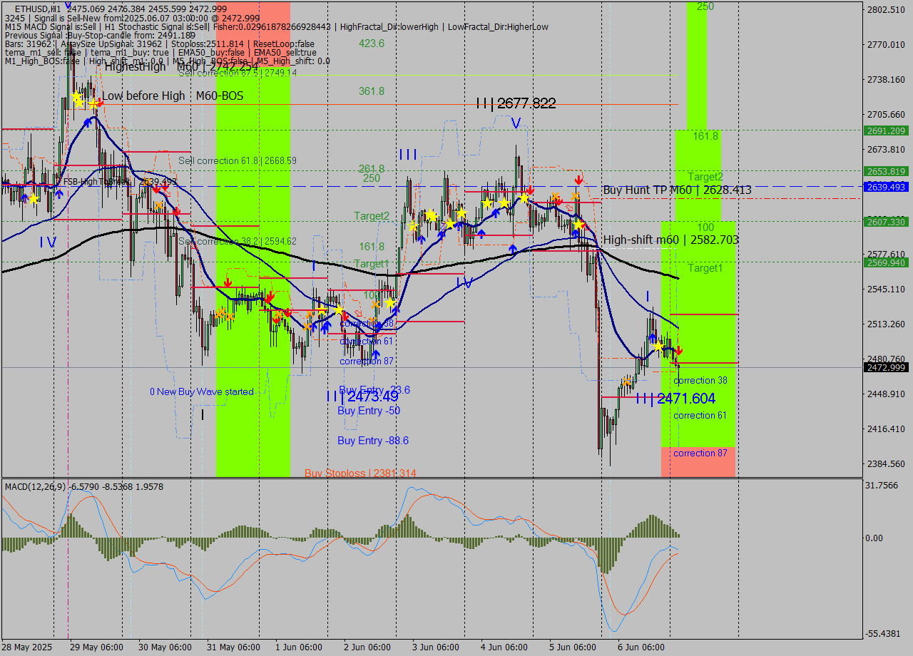
Task: Click the '0 New Buy Wave started' annotation
Action: pos(202,391)
